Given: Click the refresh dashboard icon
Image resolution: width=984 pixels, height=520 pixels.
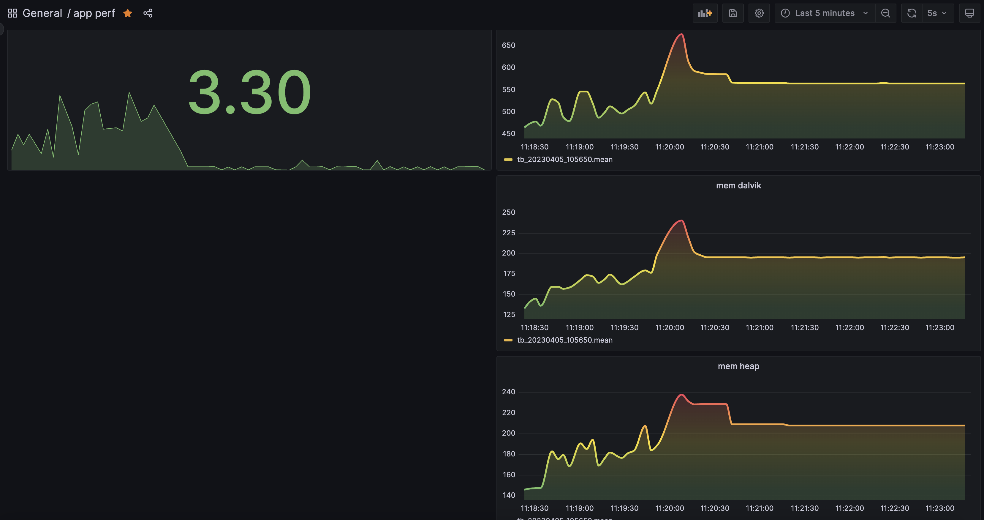Looking at the screenshot, I should pyautogui.click(x=912, y=13).
